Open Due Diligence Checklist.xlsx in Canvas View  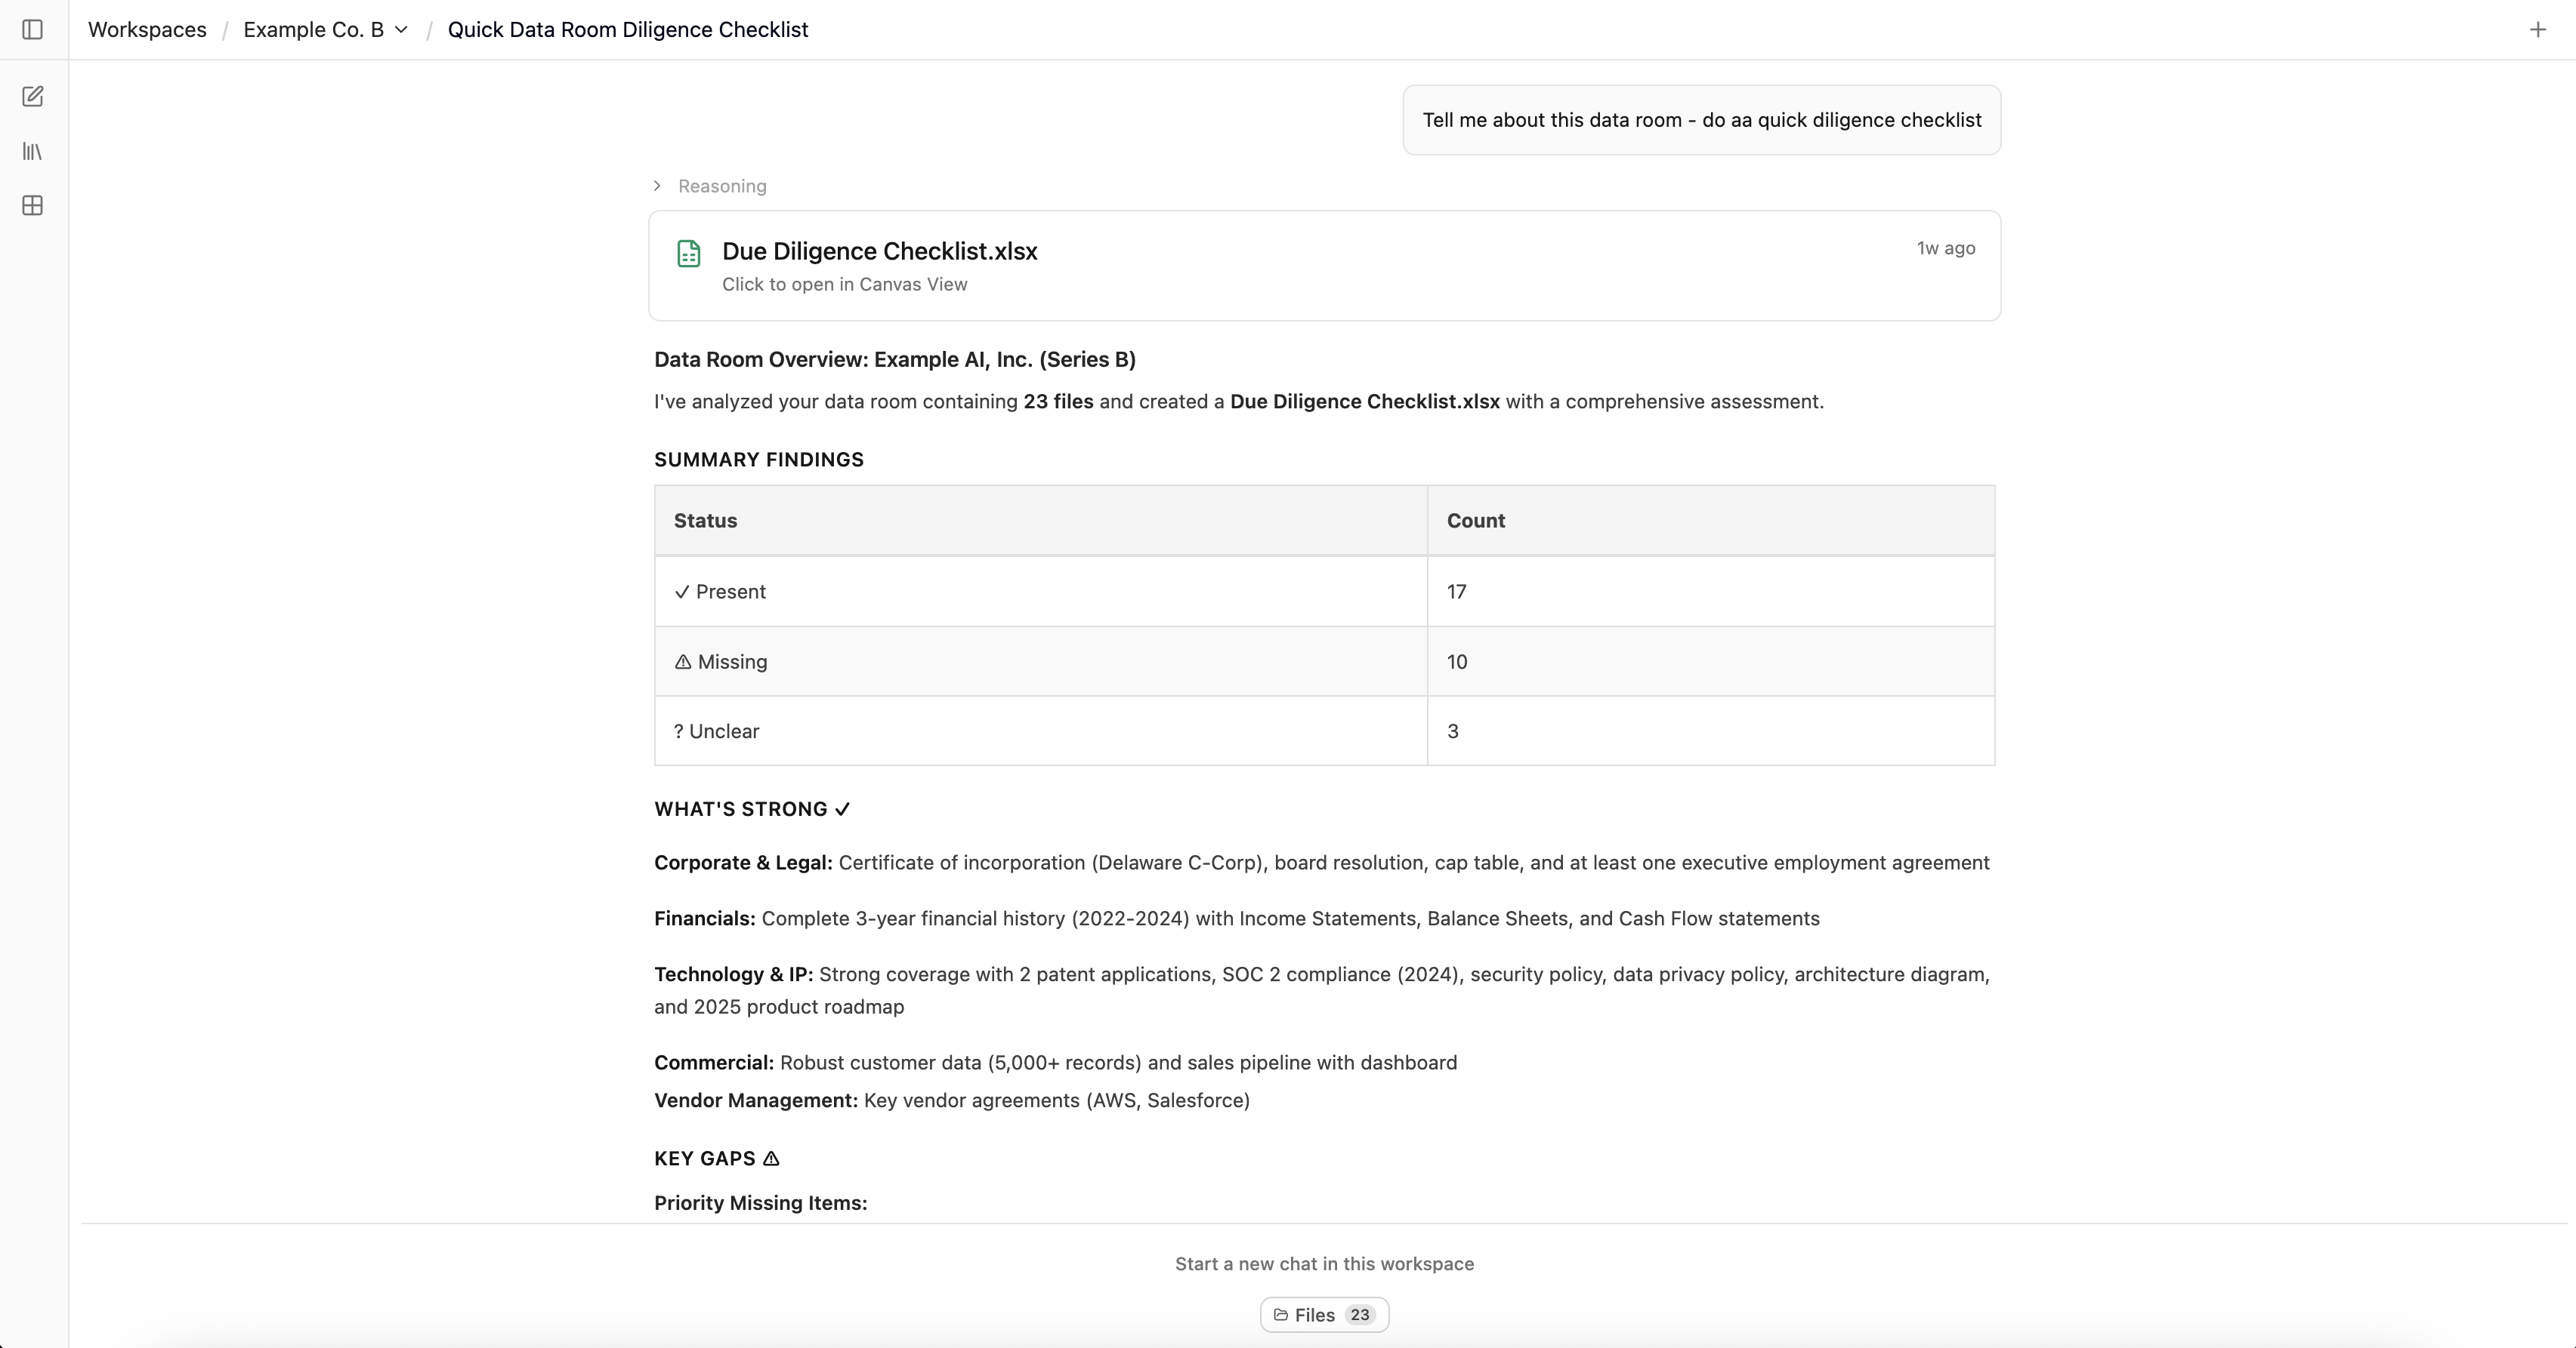(x=845, y=285)
